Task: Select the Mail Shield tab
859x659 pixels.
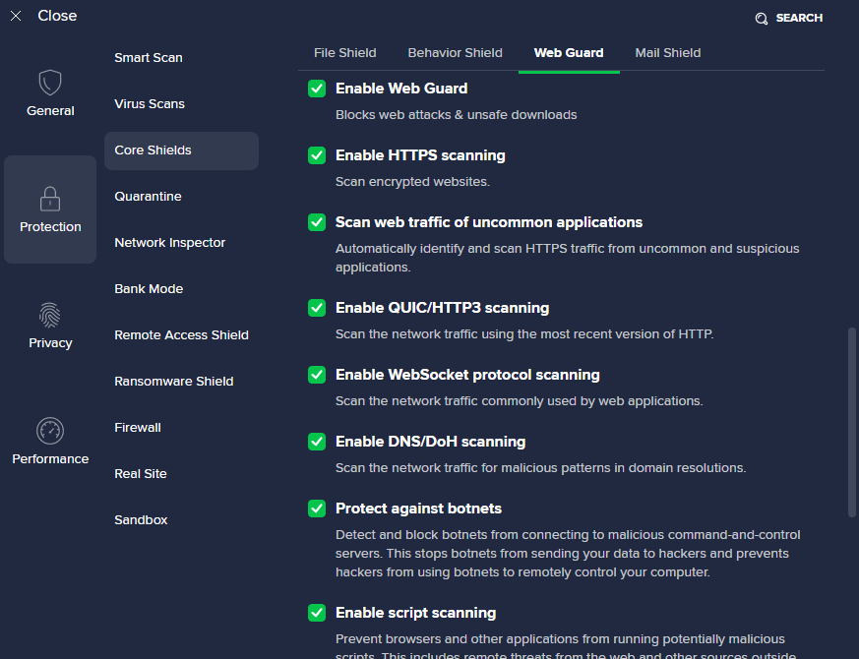Action: point(667,53)
